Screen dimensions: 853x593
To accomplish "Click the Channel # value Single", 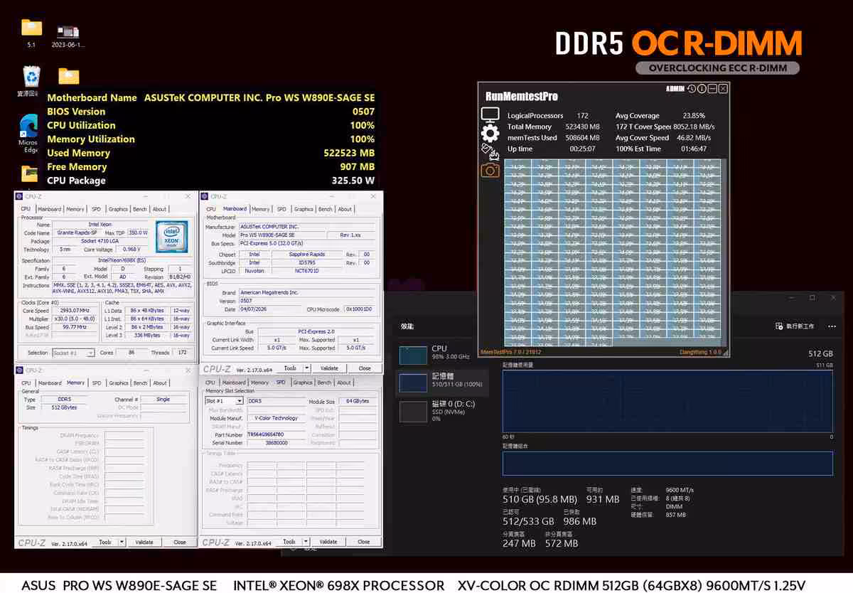I will pos(163,400).
